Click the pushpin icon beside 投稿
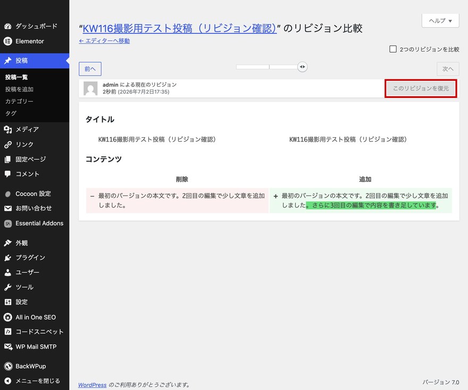The width and height of the screenshot is (468, 390). [x=8, y=61]
